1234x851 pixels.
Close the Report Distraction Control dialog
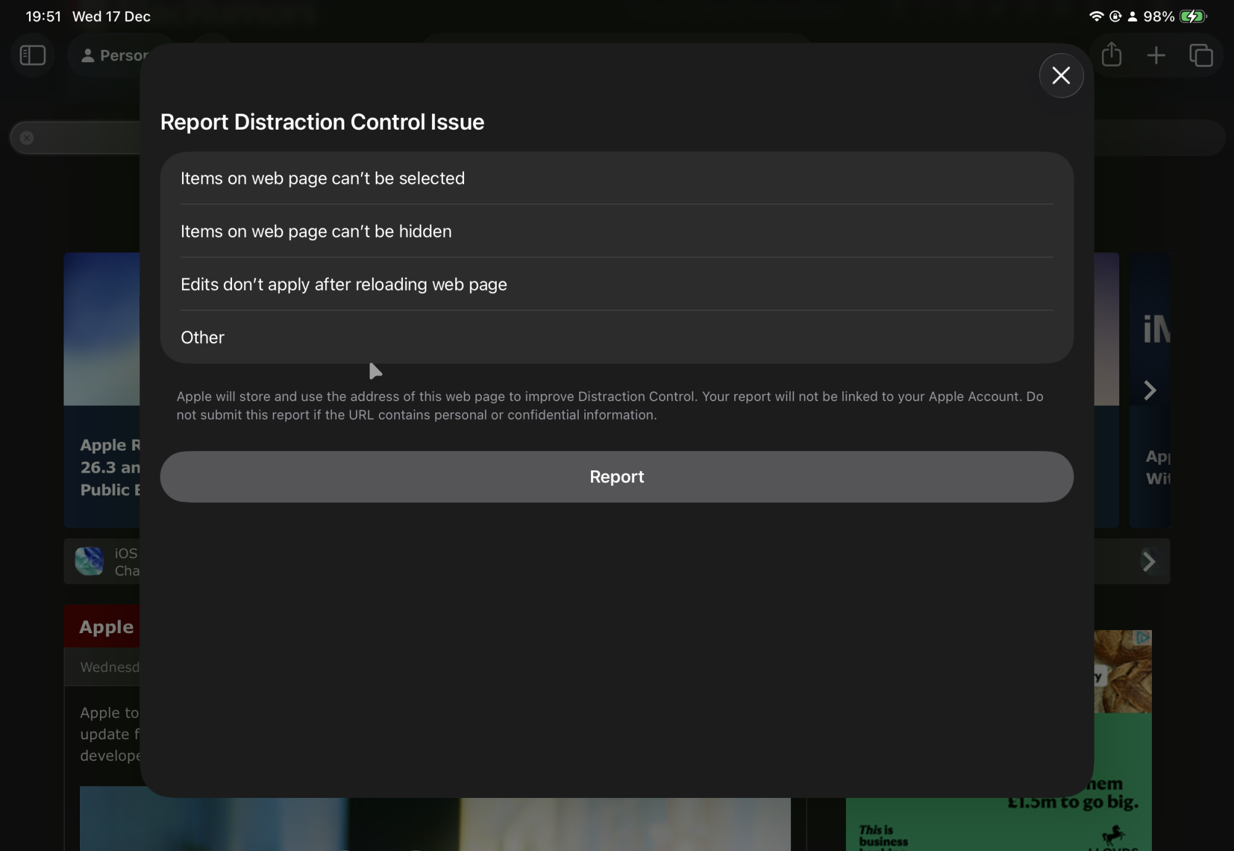1061,75
